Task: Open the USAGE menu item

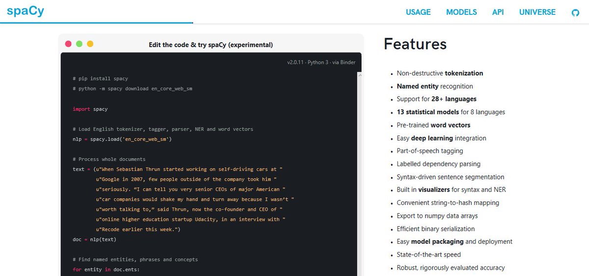Action: [418, 12]
